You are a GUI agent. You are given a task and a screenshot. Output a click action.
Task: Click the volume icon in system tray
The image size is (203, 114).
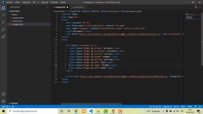point(178,111)
